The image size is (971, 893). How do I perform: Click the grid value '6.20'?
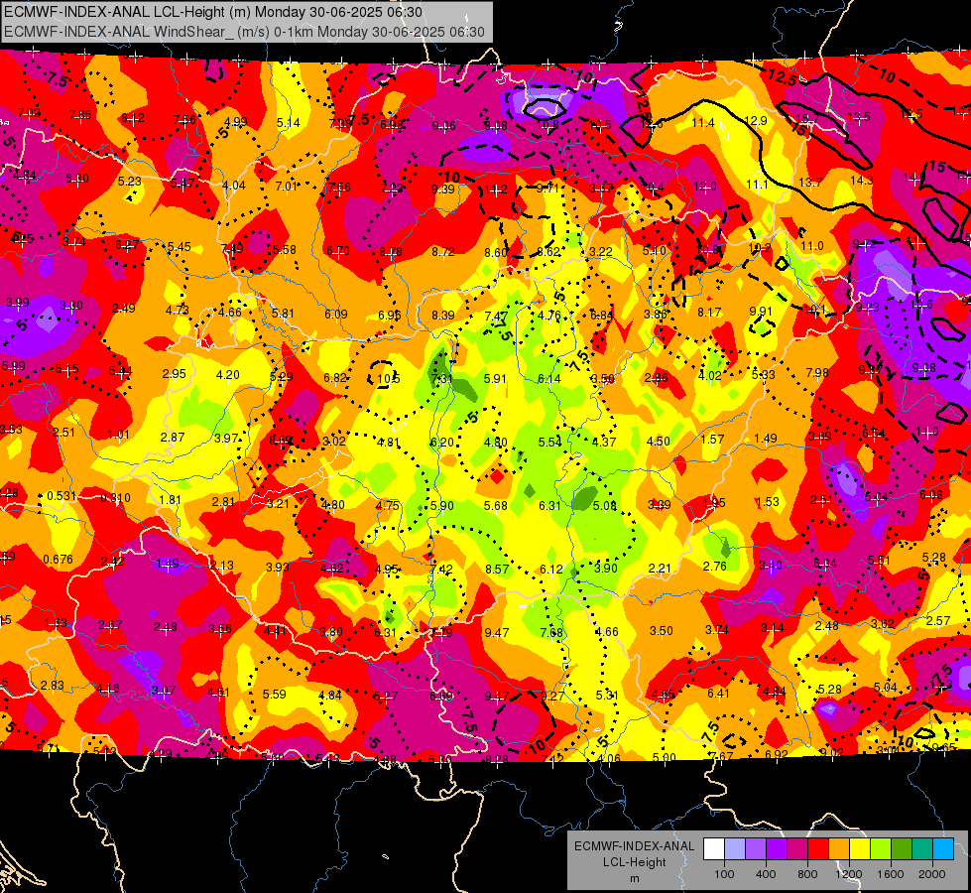pyautogui.click(x=441, y=442)
